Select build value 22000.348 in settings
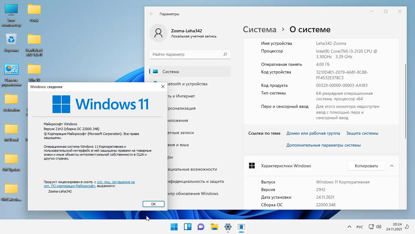The image size is (415, 234). pyautogui.click(x=326, y=205)
